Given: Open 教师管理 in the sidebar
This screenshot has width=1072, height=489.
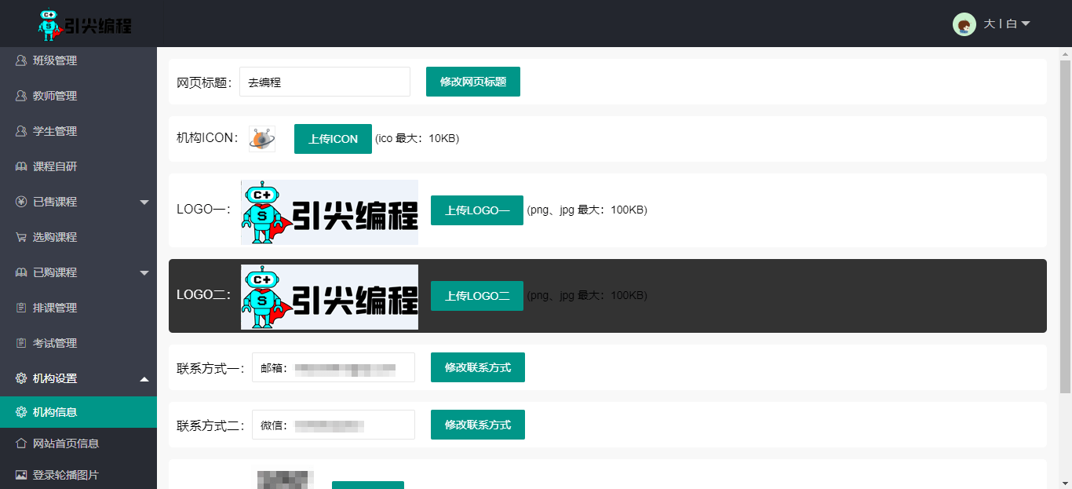Looking at the screenshot, I should pyautogui.click(x=55, y=96).
